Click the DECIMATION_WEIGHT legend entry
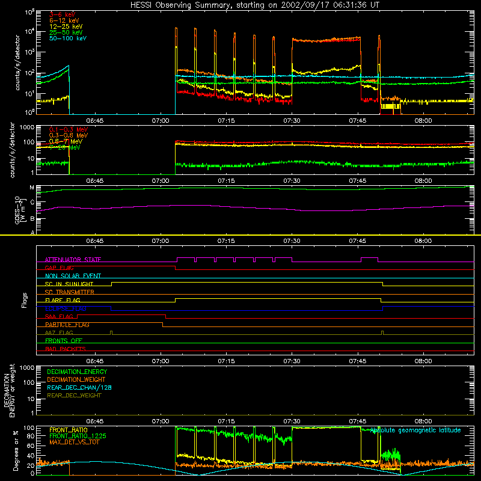The image size is (481, 481). point(76,379)
